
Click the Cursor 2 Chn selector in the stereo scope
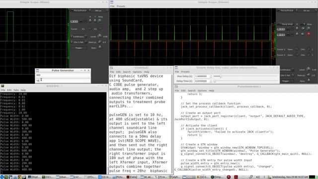[x=309, y=55]
